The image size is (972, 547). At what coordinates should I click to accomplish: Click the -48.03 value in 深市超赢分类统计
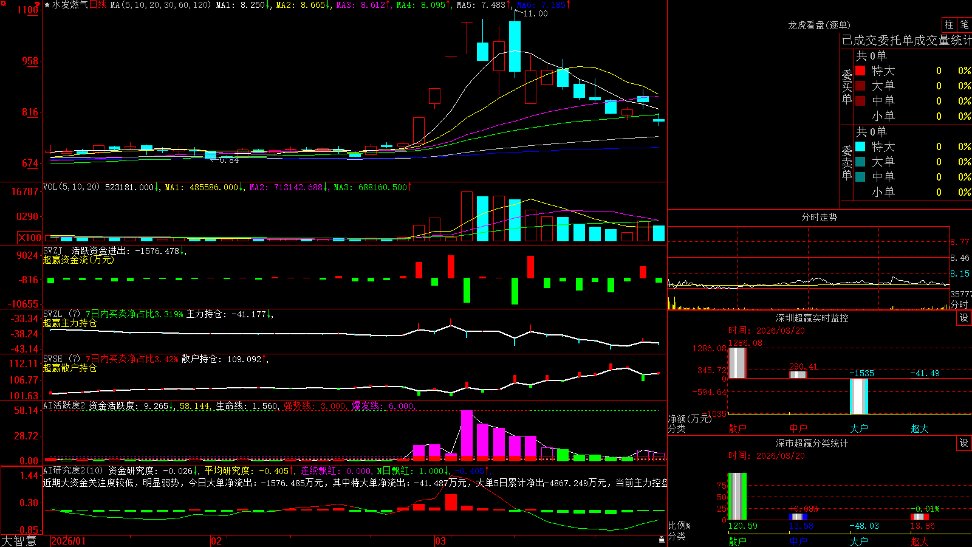click(864, 526)
